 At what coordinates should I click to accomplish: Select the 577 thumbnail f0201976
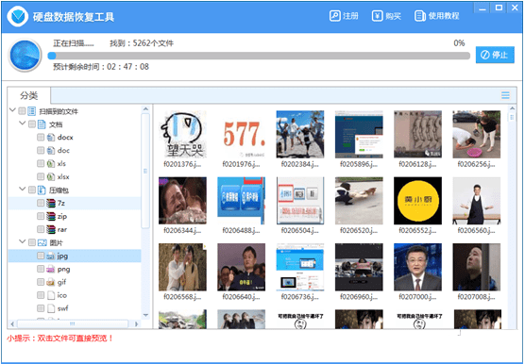coord(242,134)
